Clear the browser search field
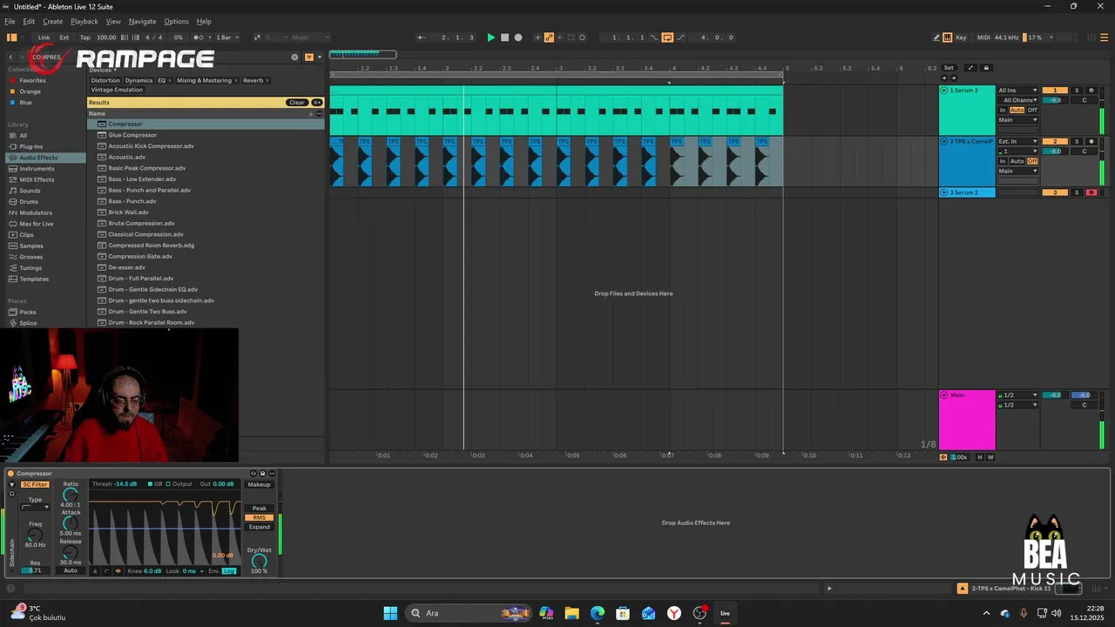The width and height of the screenshot is (1115, 627). (294, 57)
